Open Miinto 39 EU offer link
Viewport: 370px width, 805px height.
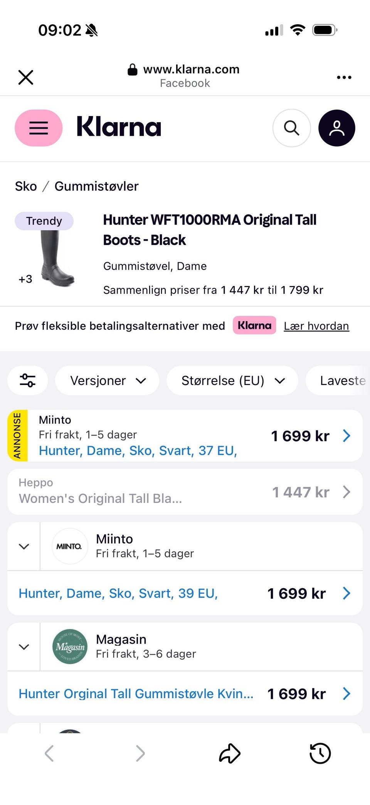click(x=118, y=593)
